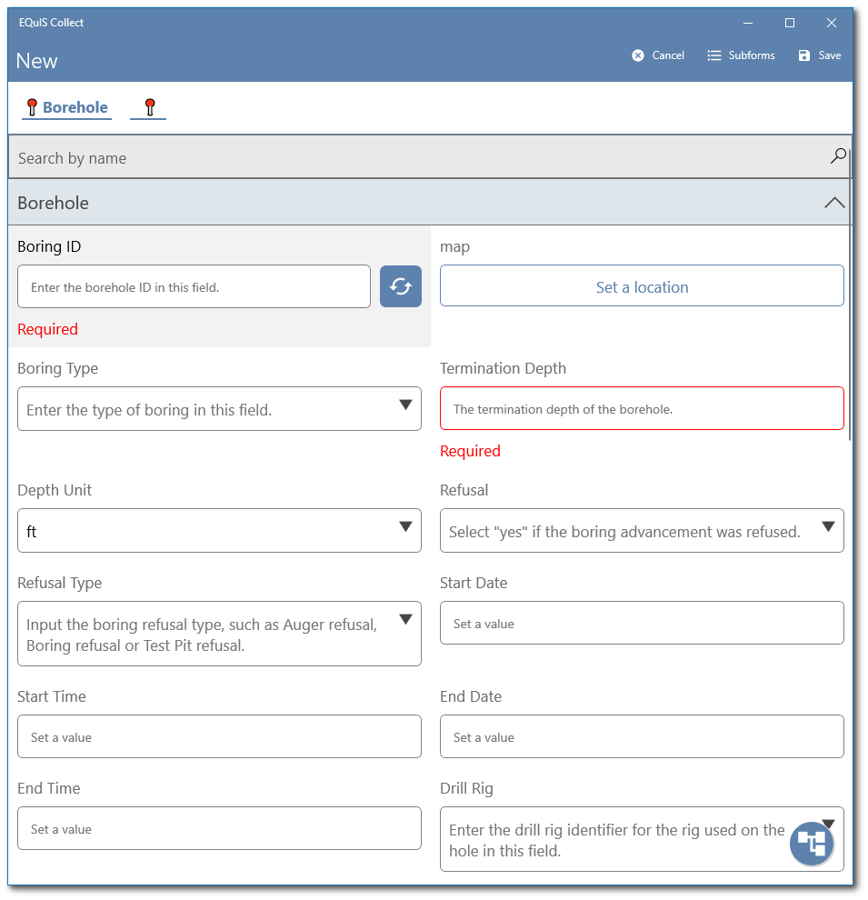868x900 pixels.
Task: Select the second pushpin tab icon
Action: (147, 105)
